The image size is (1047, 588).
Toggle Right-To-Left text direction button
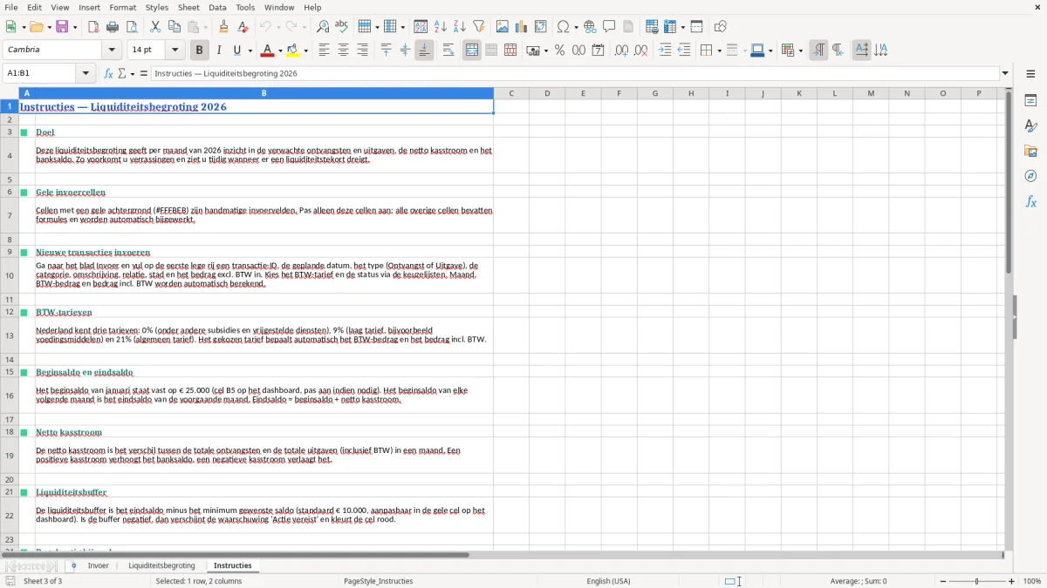(838, 51)
